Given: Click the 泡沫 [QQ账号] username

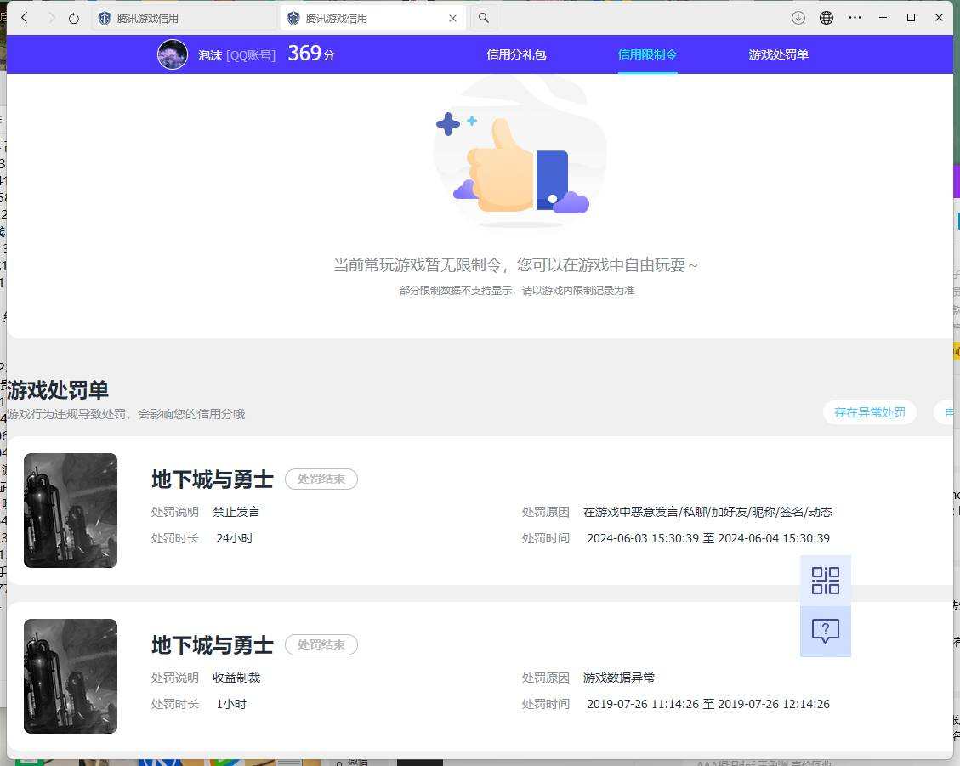Looking at the screenshot, I should 237,55.
